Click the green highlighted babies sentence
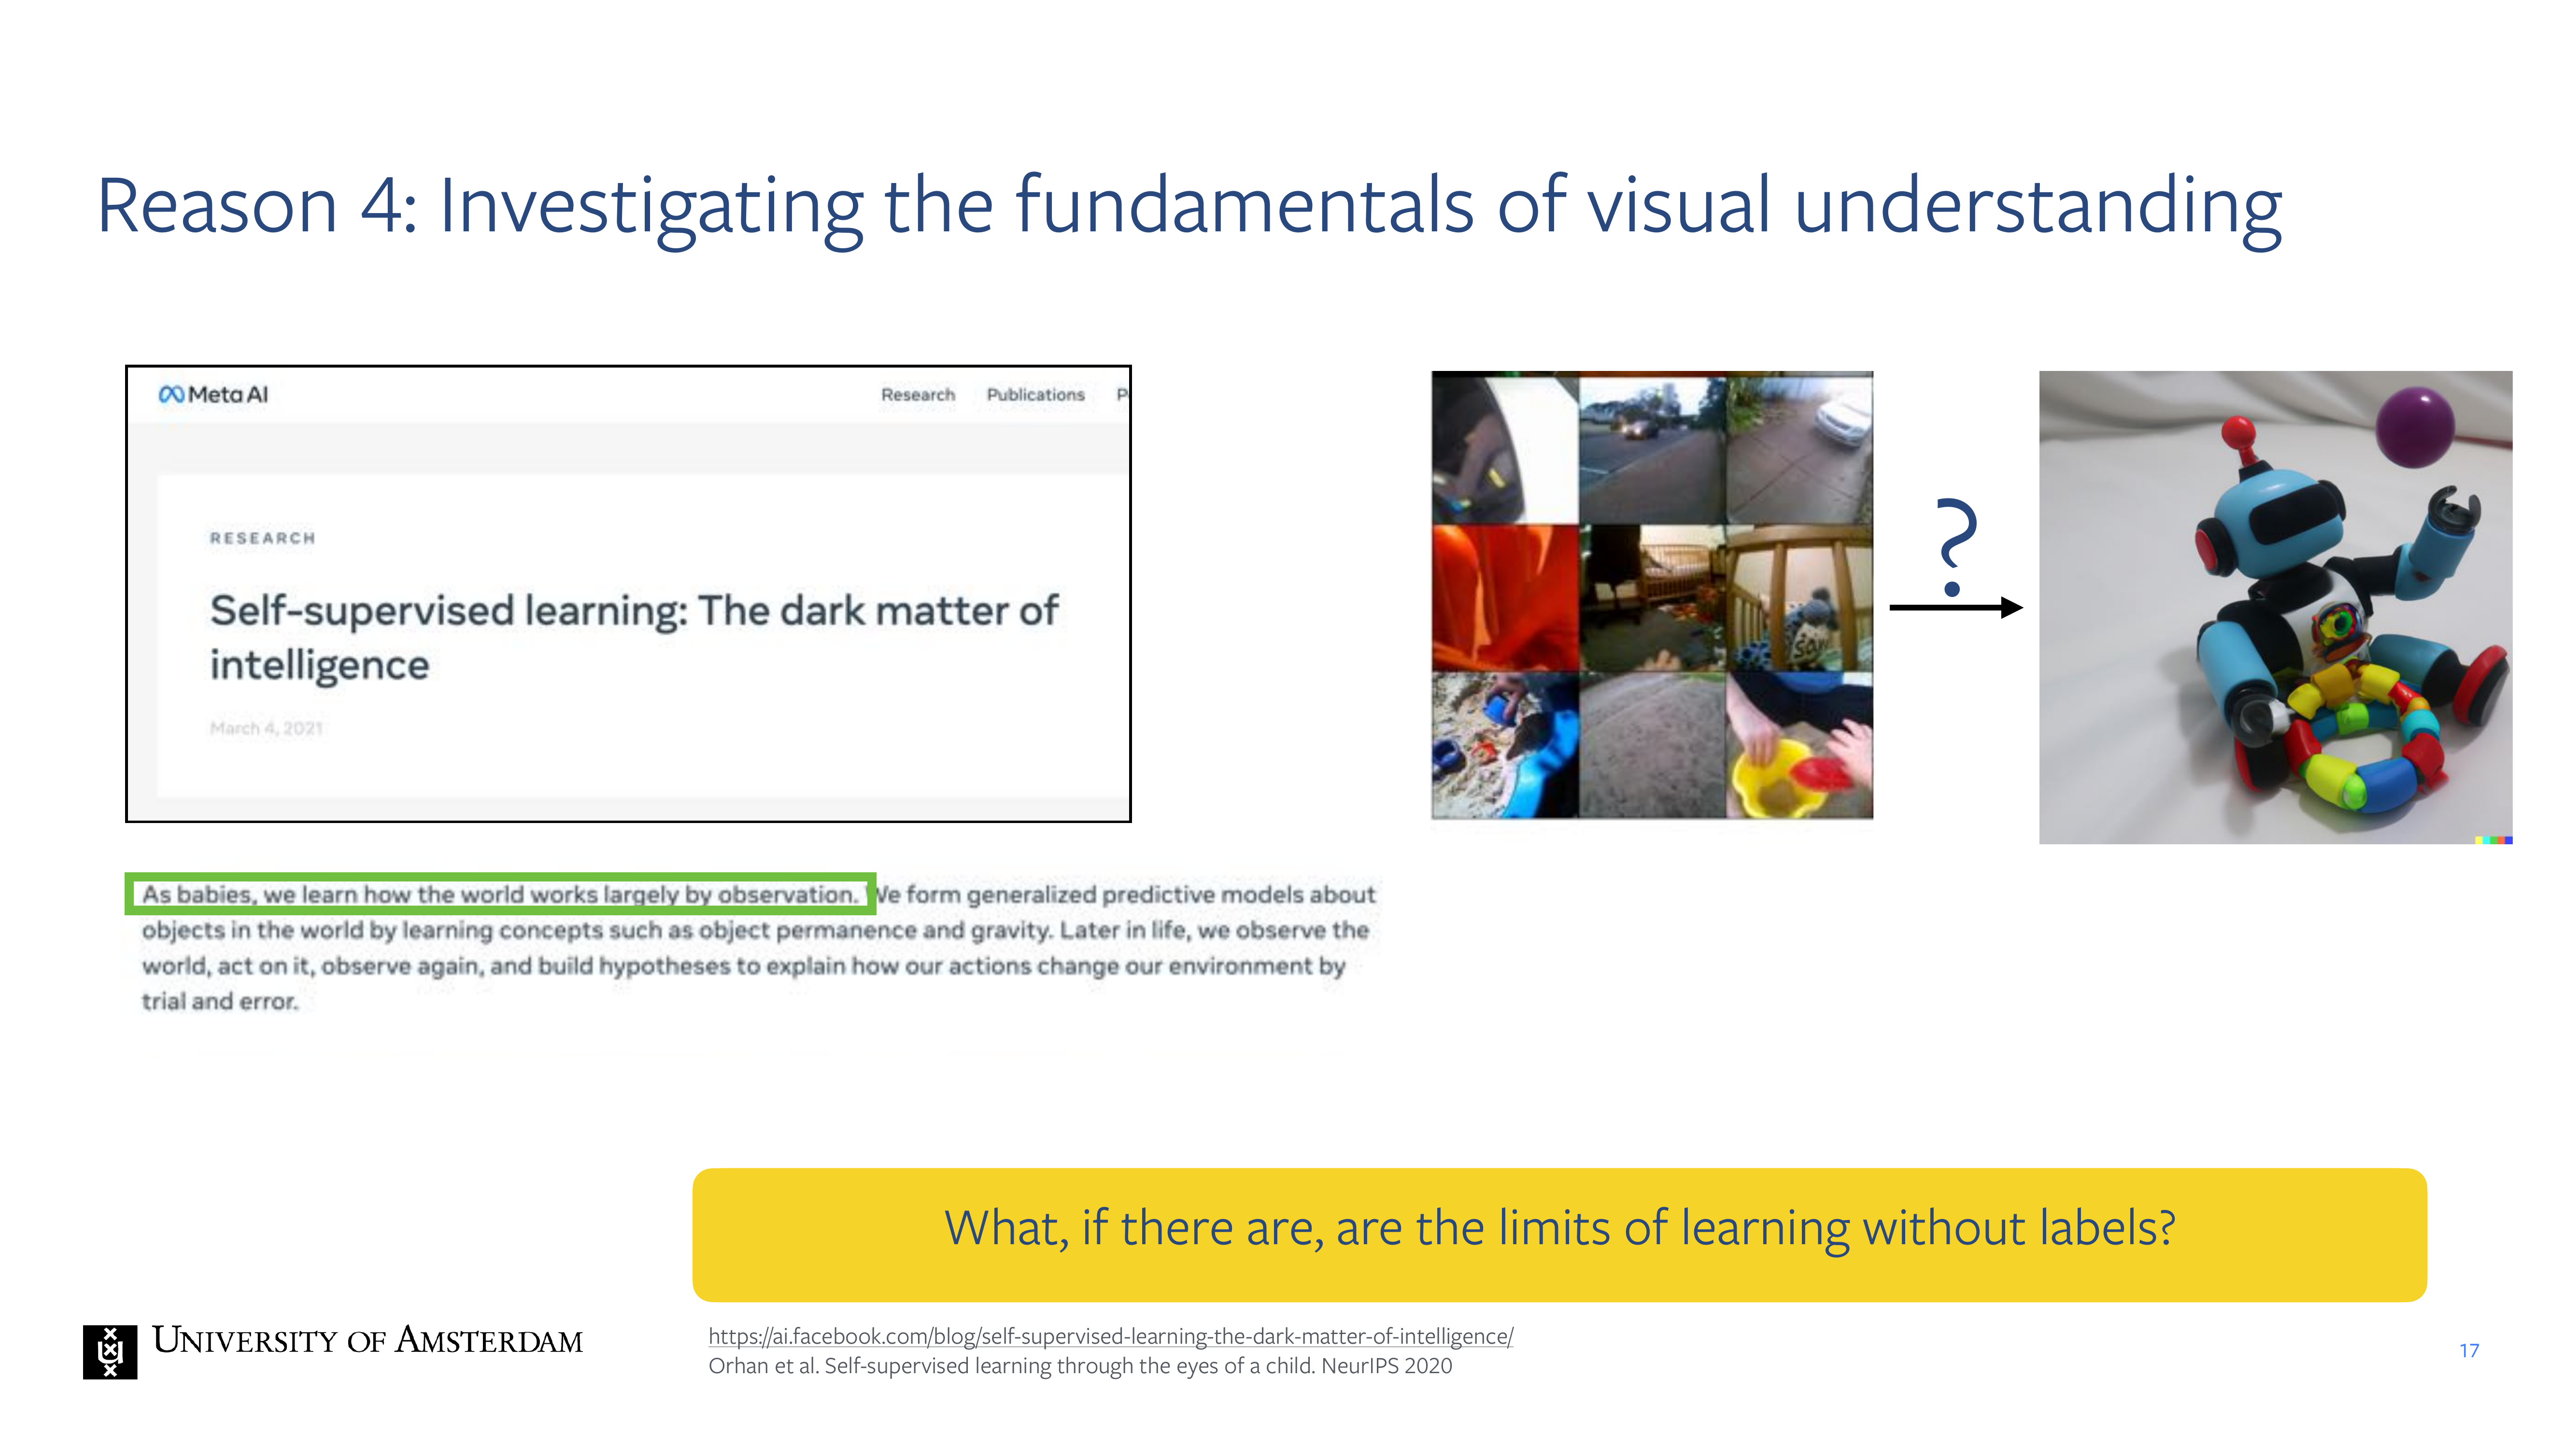 click(x=500, y=894)
